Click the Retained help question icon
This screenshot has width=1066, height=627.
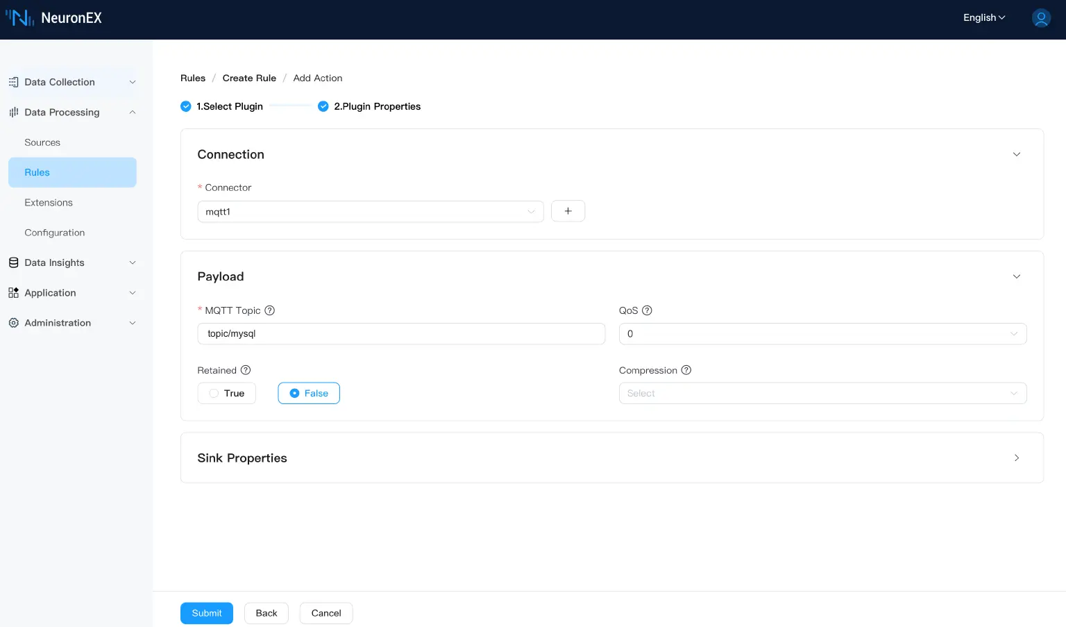[246, 370]
